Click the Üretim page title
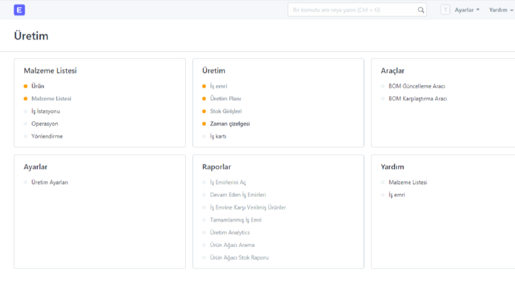The image size is (515, 290). tap(31, 36)
